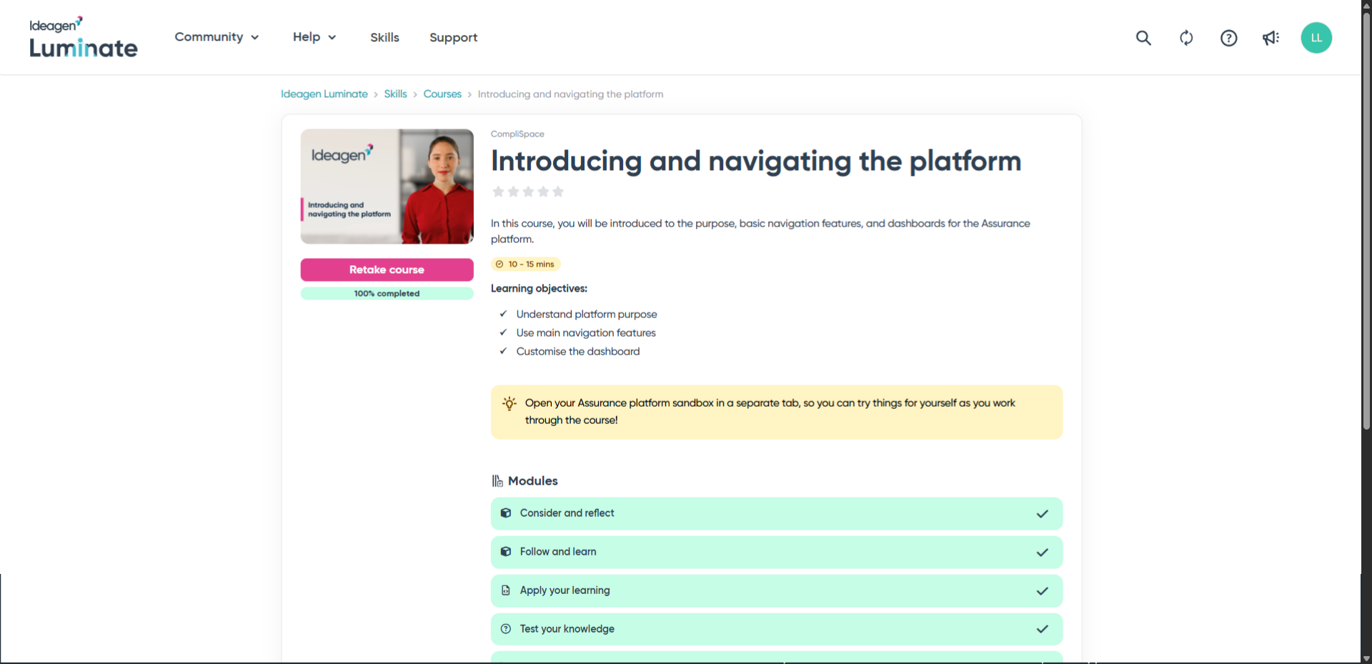Follow the Courses breadcrumb link

pos(442,94)
